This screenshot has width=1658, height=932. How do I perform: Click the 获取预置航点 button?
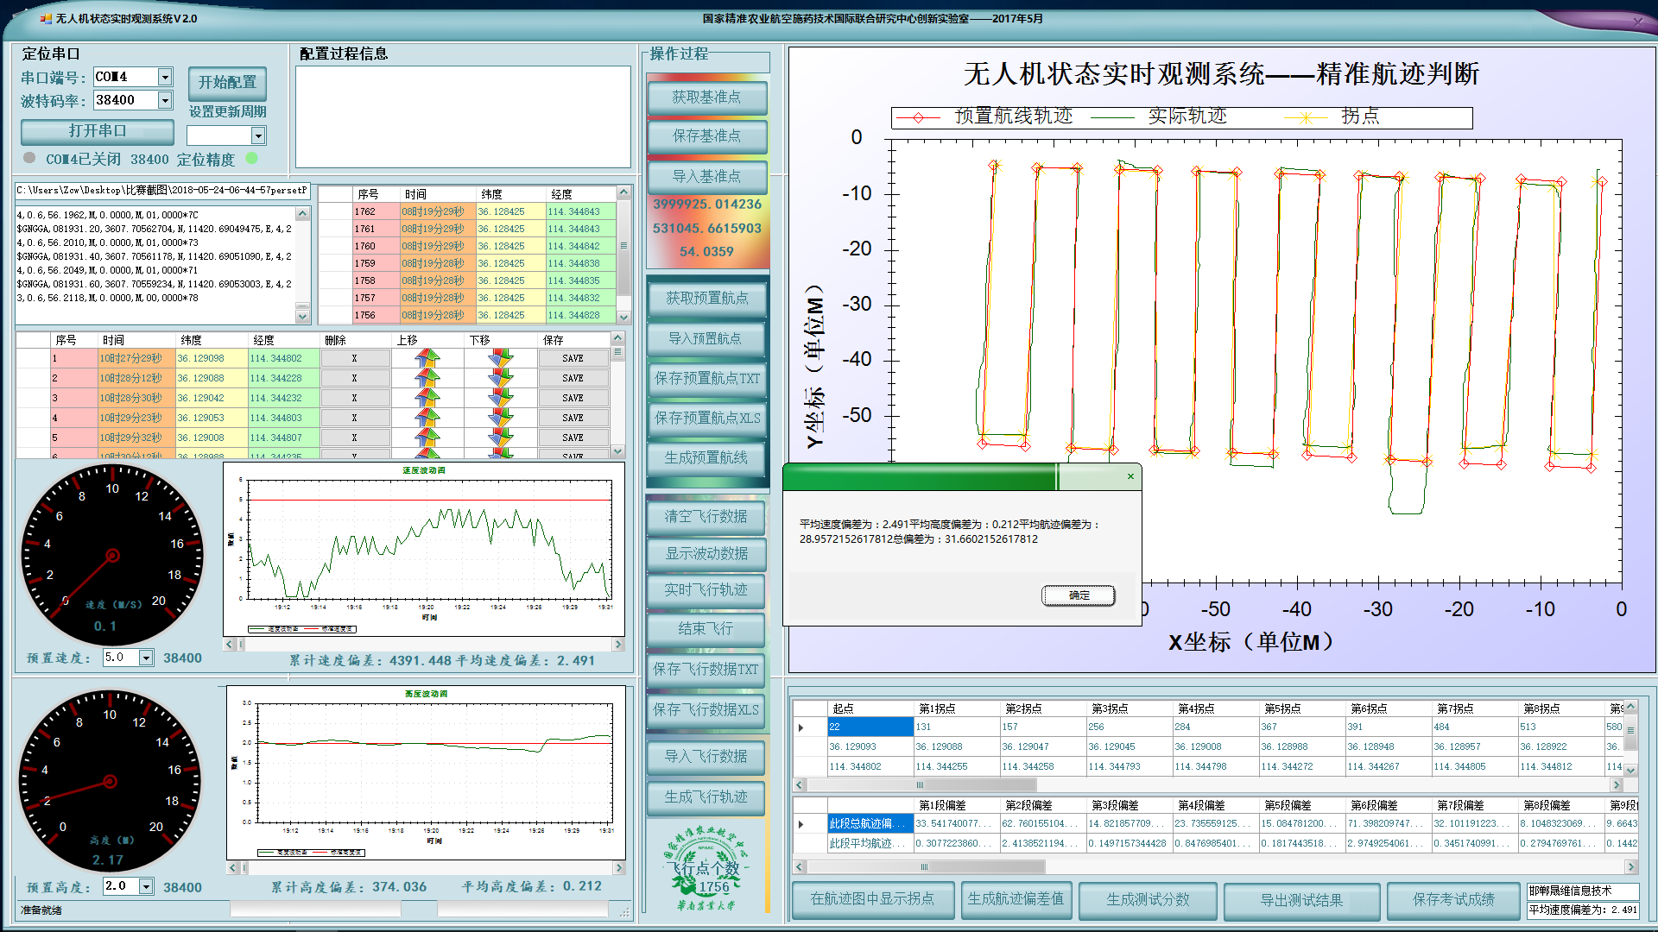pyautogui.click(x=706, y=299)
